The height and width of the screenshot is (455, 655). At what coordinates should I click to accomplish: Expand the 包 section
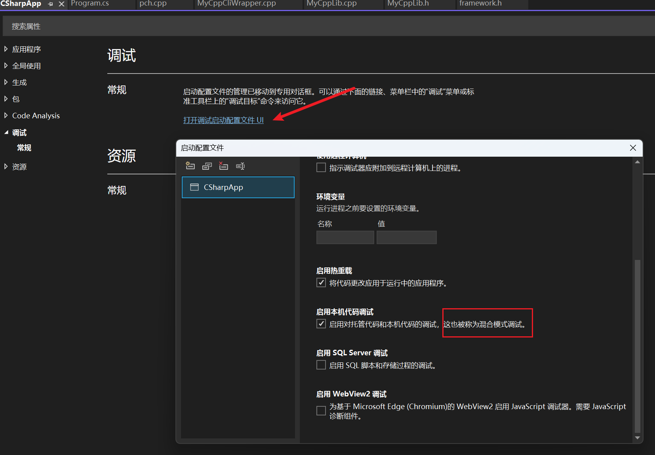[x=6, y=99]
